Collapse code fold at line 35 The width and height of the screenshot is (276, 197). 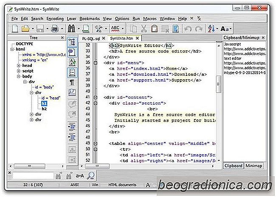pyautogui.click(x=95, y=63)
